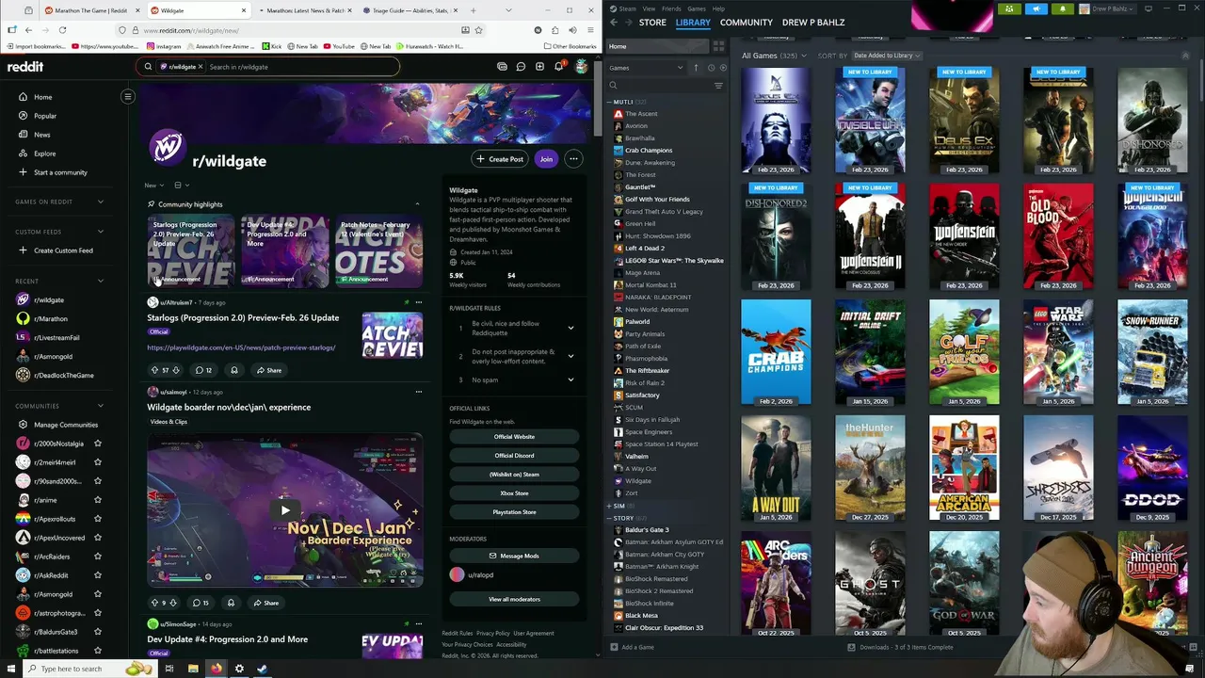Click the Reddit notifications bell
The image size is (1205, 678).
tap(559, 67)
